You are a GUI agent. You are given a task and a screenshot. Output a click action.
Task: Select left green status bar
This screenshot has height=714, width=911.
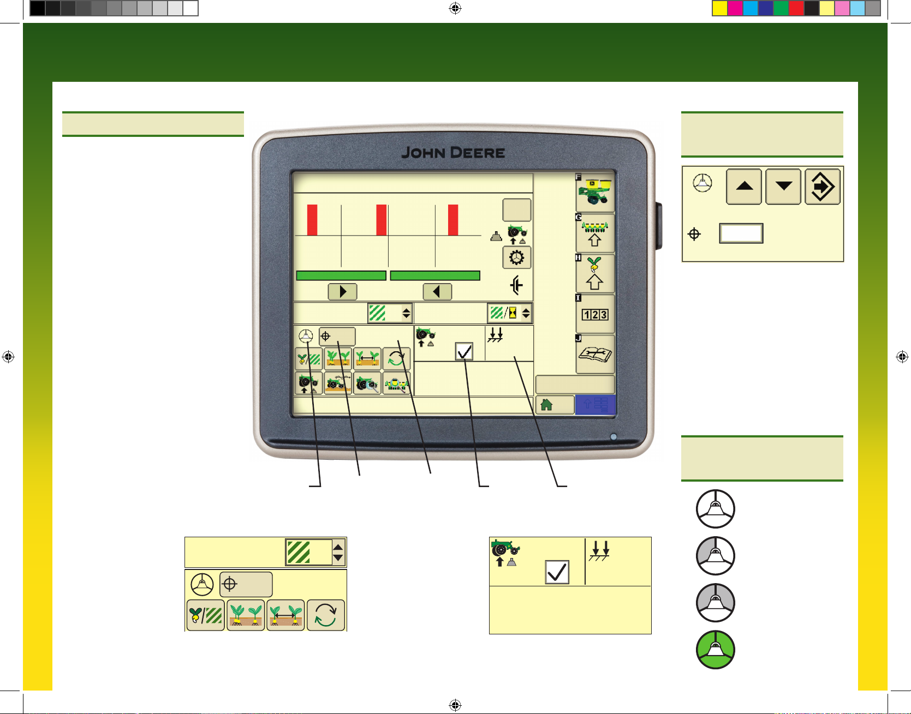point(341,275)
